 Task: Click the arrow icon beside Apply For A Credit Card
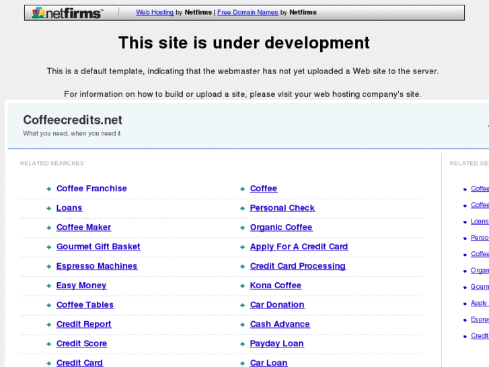242,247
